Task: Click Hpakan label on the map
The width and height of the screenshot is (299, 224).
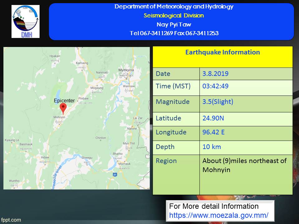Action: [55, 56]
